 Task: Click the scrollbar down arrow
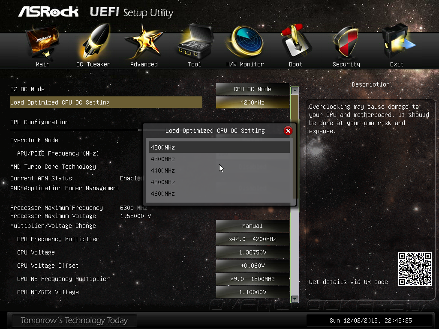[x=295, y=299]
